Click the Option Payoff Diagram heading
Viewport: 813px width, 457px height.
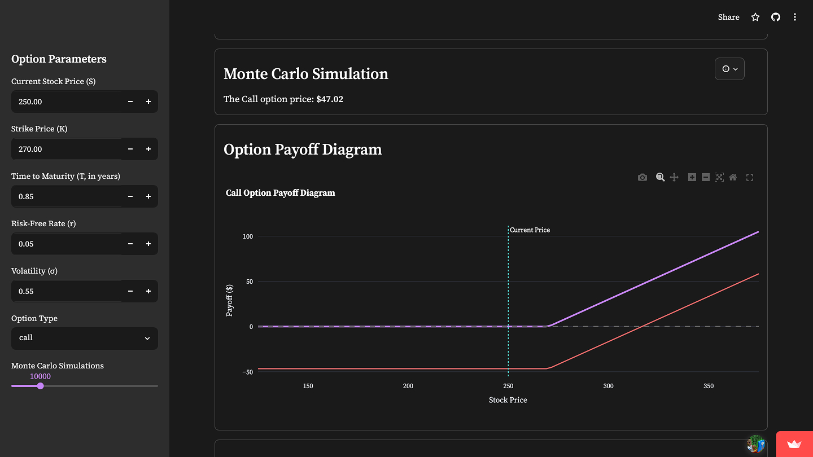(x=303, y=150)
